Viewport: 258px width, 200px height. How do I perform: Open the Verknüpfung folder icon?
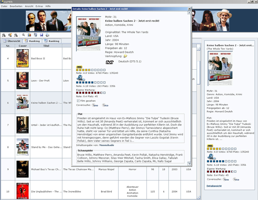125,56
